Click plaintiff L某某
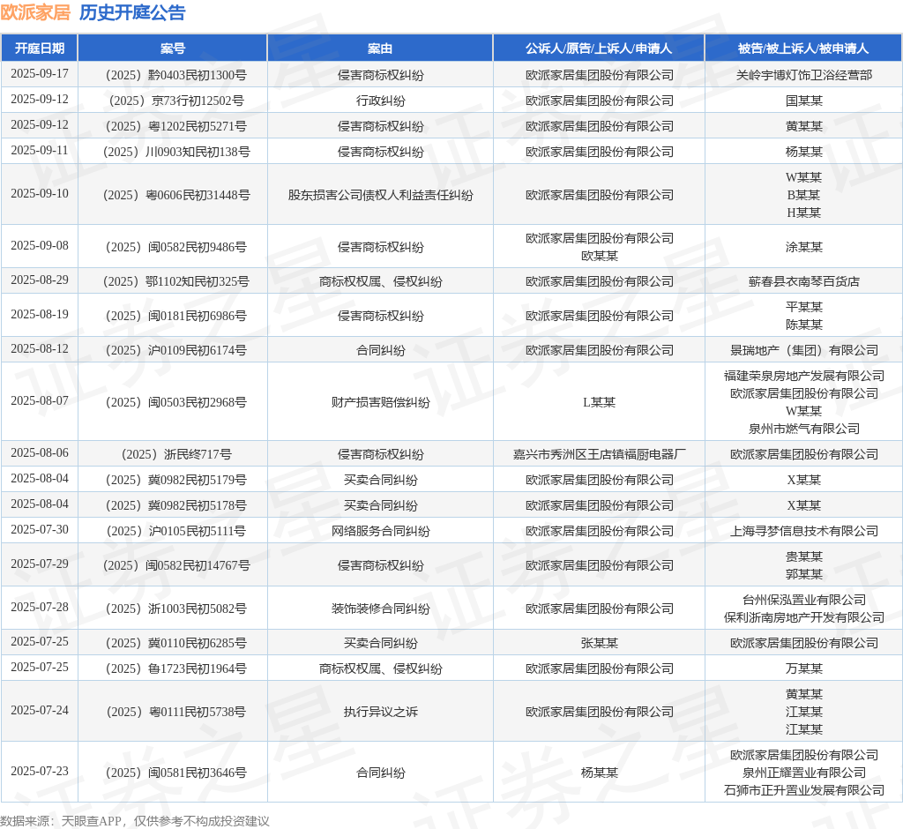This screenshot has height=829, width=903. click(x=600, y=402)
